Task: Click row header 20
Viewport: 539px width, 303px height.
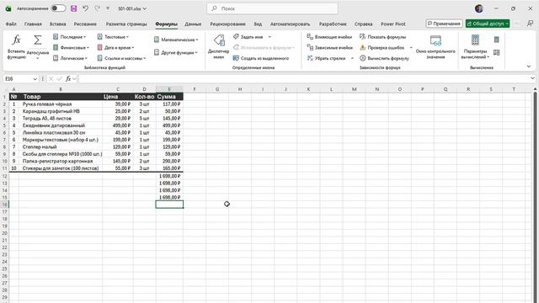Action: [x=4, y=233]
